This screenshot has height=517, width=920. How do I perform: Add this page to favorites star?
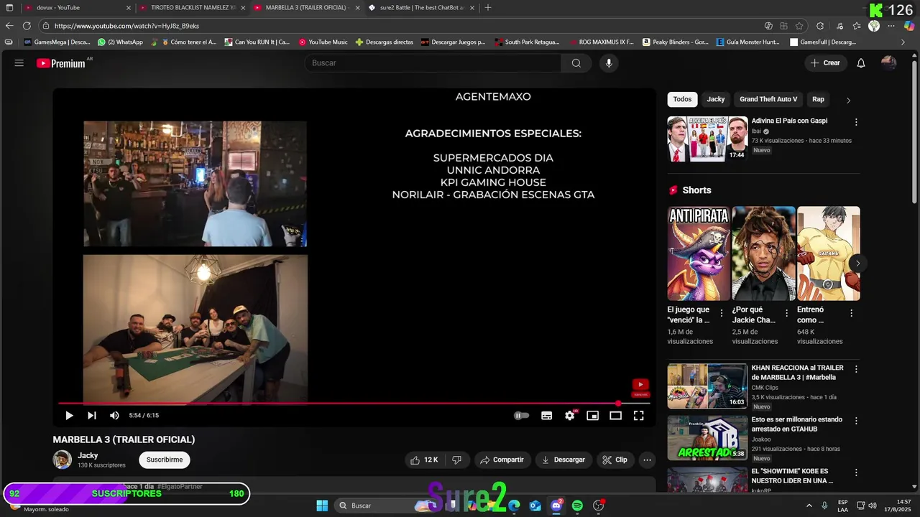[x=799, y=26]
